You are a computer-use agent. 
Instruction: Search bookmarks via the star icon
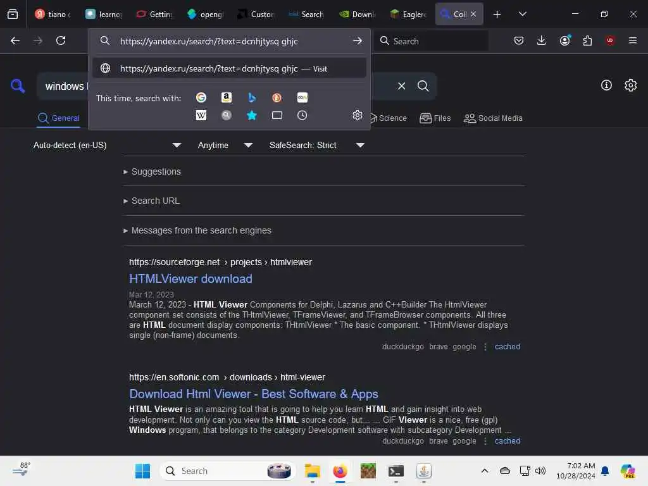(x=252, y=115)
